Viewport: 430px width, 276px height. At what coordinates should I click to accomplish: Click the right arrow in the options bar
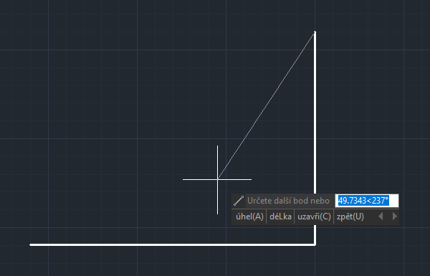[x=395, y=216]
